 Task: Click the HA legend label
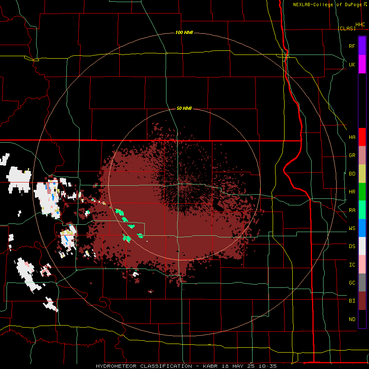(352, 137)
